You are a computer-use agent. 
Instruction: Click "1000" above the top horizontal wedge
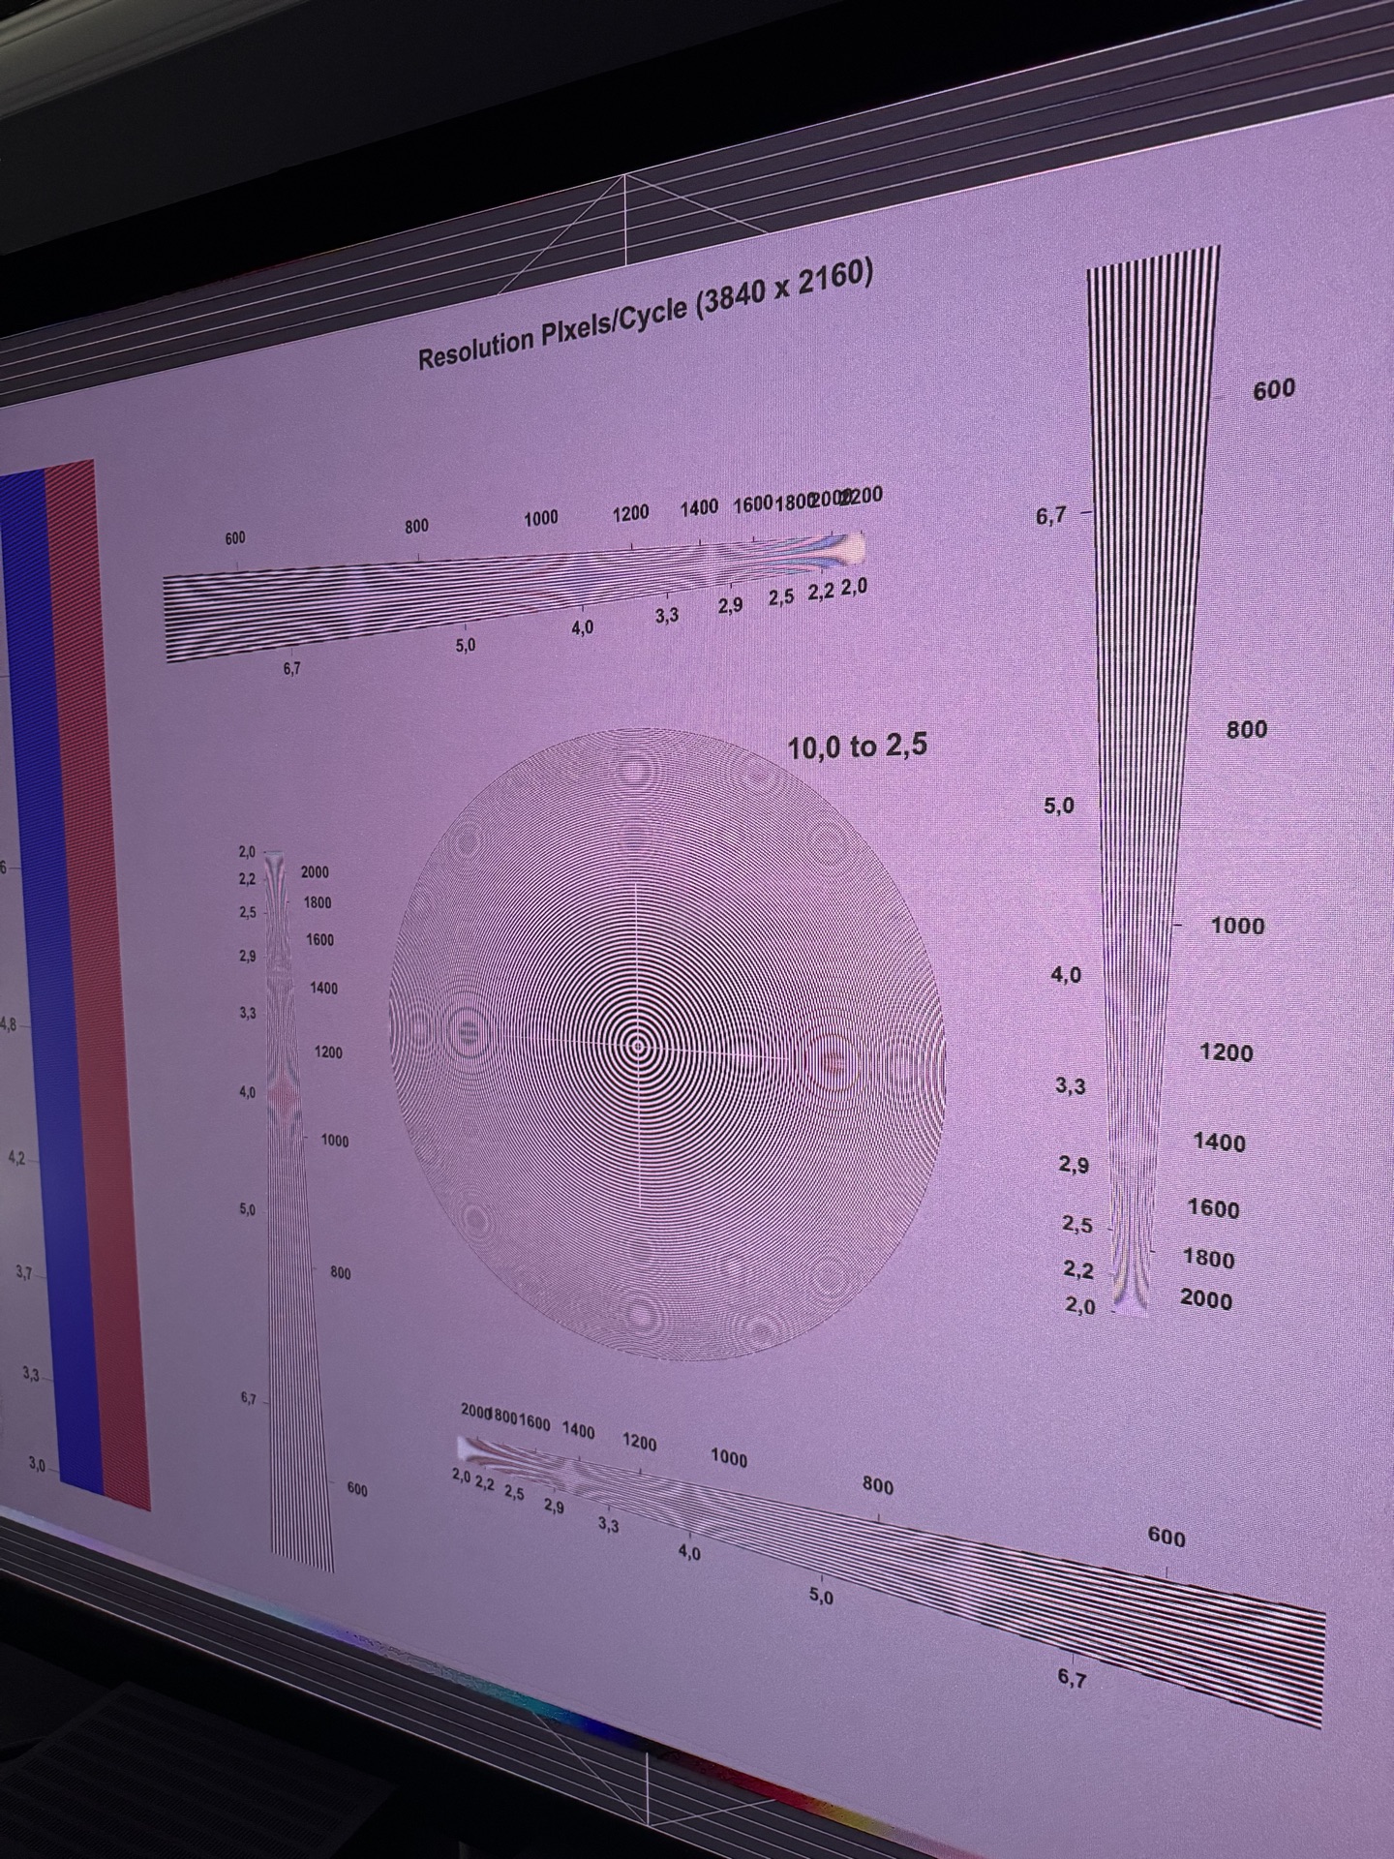pyautogui.click(x=541, y=518)
